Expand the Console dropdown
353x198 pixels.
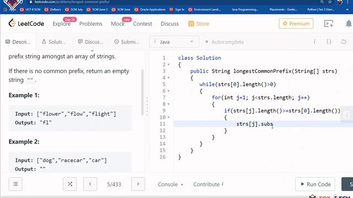[170, 185]
